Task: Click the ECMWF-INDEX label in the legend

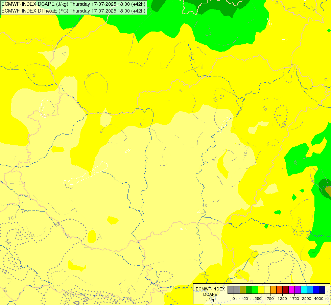Action: pyautogui.click(x=210, y=289)
